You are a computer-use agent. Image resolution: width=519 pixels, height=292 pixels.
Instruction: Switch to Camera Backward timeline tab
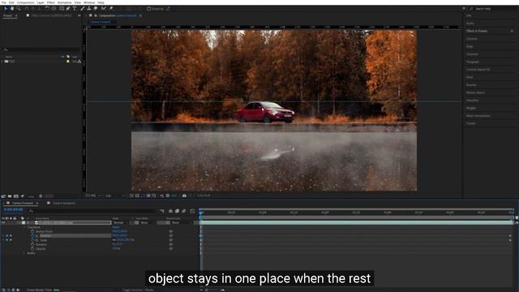[64, 203]
